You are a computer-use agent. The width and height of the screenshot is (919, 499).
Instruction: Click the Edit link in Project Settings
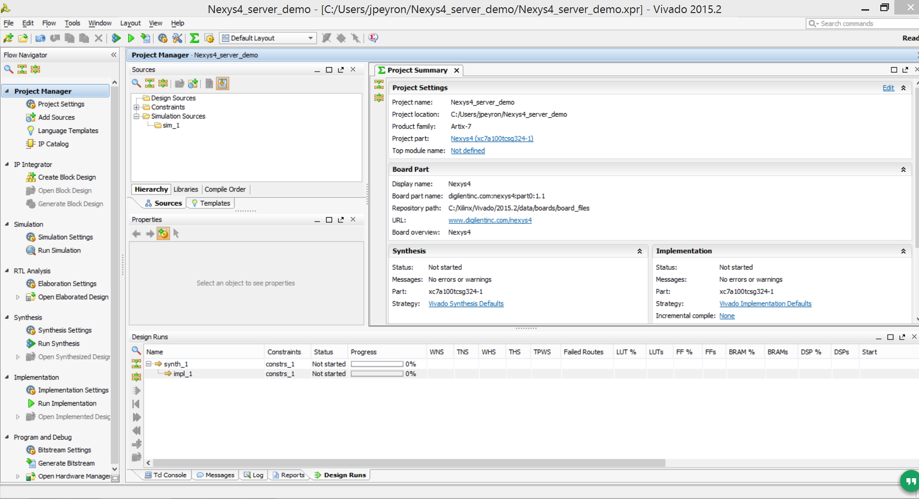(x=888, y=88)
